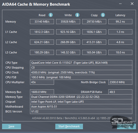Click the CPU FSB field 100.0 MHz
The width and height of the screenshot is (138, 133).
coord(81,77)
